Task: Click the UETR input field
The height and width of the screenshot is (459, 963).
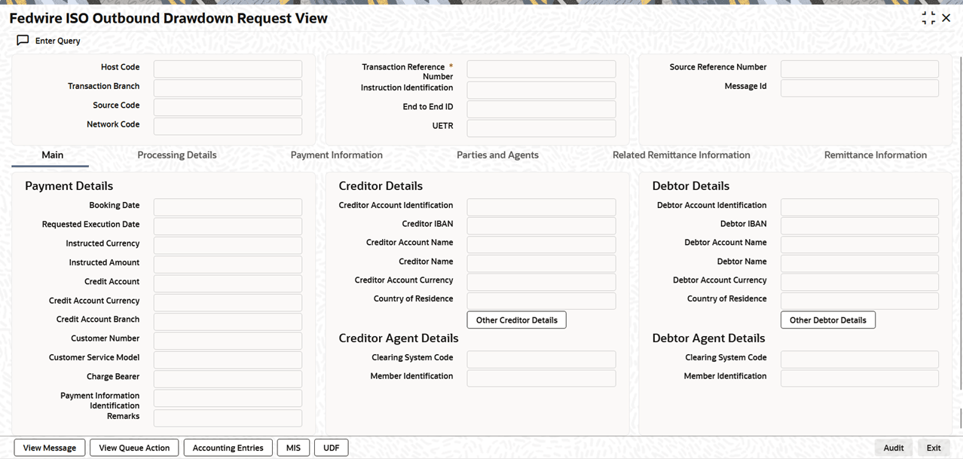Action: pyautogui.click(x=541, y=127)
